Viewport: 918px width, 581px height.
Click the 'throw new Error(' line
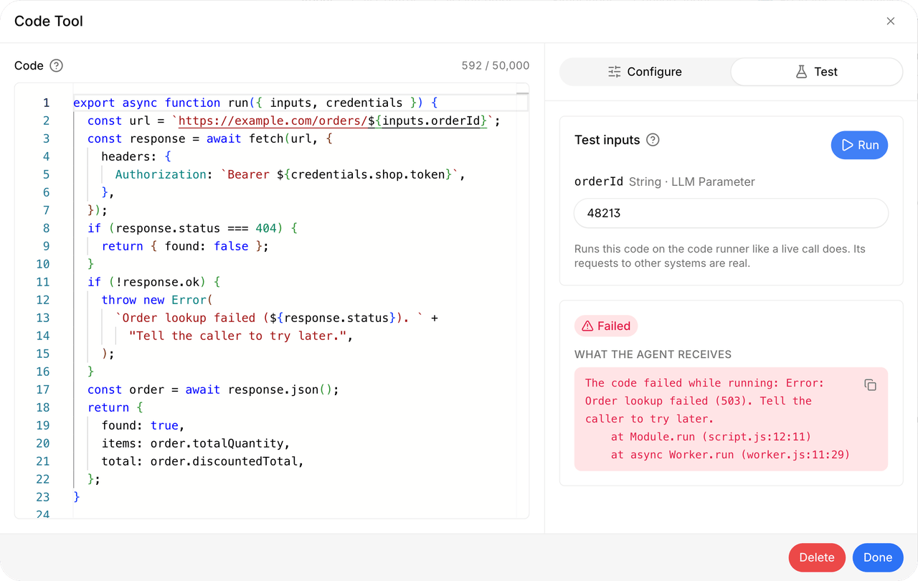(x=157, y=300)
